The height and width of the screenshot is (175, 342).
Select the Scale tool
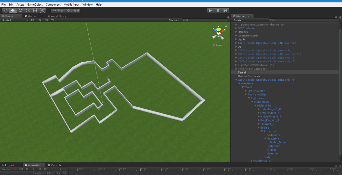[28, 11]
